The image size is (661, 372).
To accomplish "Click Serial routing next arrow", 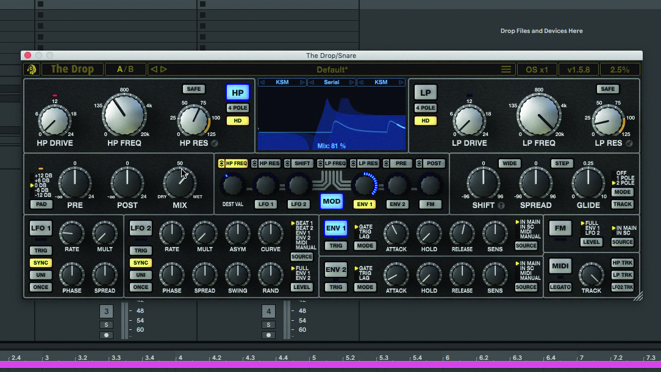I will (x=352, y=82).
